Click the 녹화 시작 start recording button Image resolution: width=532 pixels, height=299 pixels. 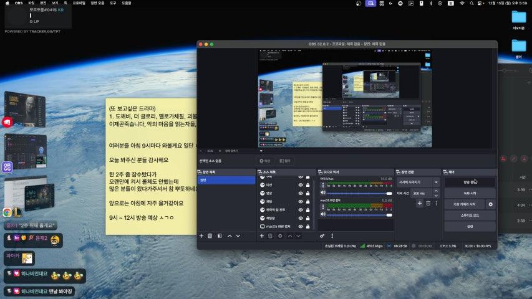[469, 193]
